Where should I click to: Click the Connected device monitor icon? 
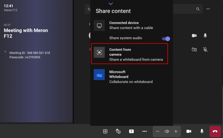99,25
